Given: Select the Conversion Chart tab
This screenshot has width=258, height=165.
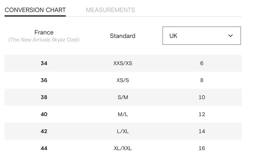Looking at the screenshot, I should point(35,10).
